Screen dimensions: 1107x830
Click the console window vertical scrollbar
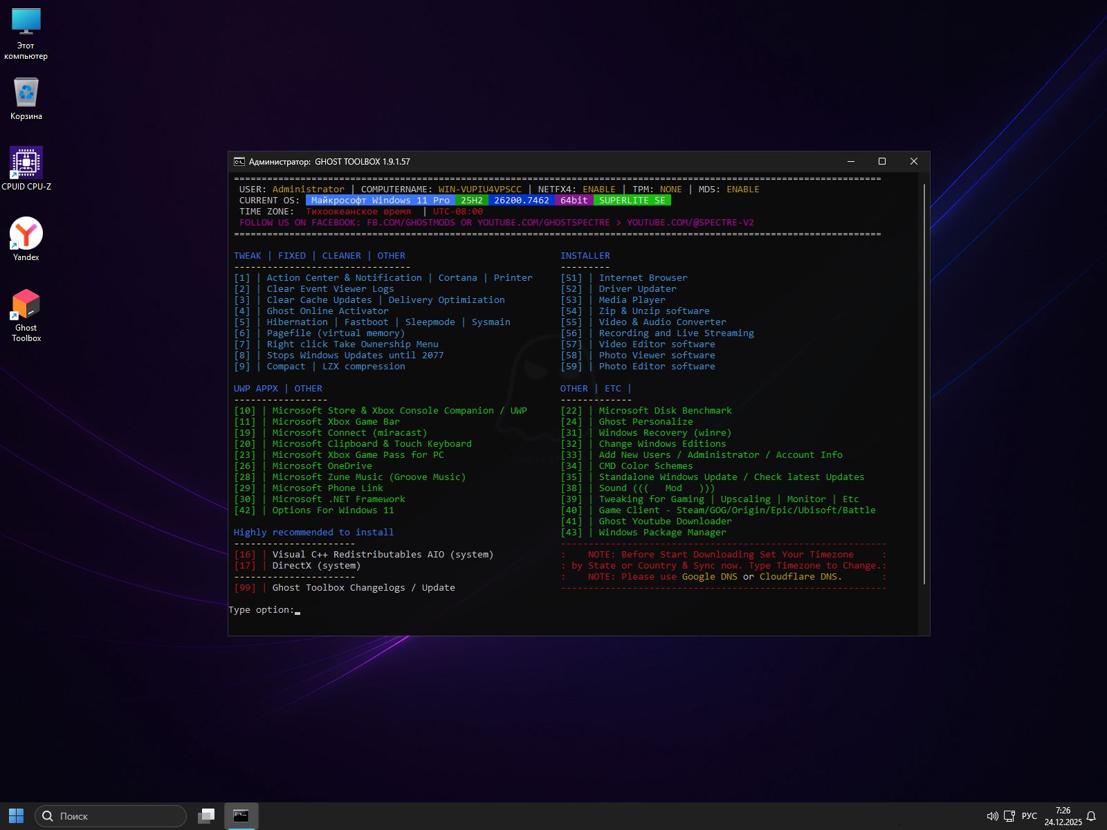coord(924,384)
